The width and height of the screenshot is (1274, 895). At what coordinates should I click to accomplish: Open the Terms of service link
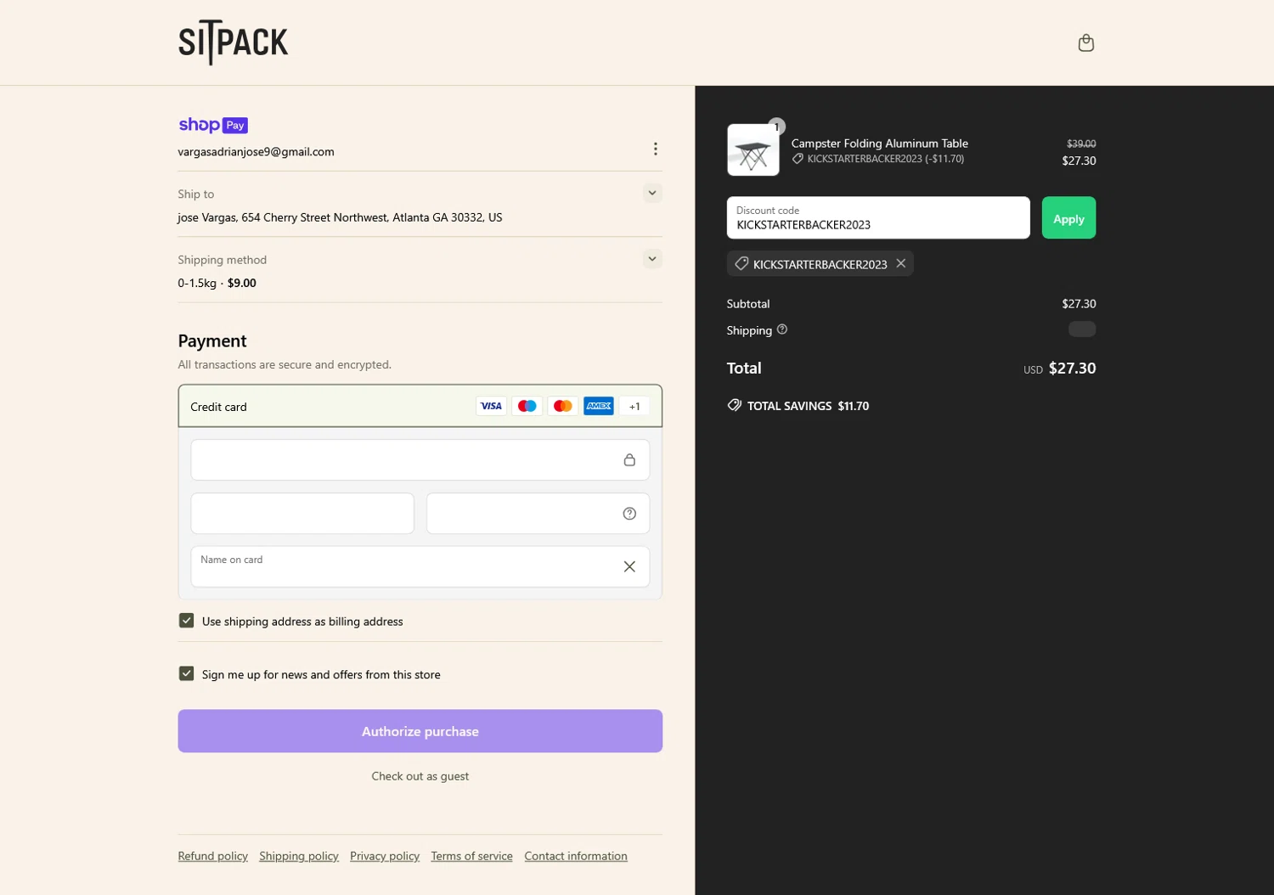471,856
